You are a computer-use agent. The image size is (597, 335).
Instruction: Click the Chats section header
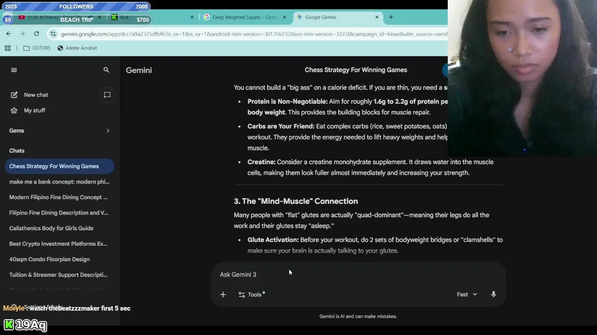(17, 151)
